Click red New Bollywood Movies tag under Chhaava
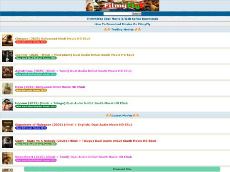The height and width of the screenshot is (172, 230). coord(31,42)
